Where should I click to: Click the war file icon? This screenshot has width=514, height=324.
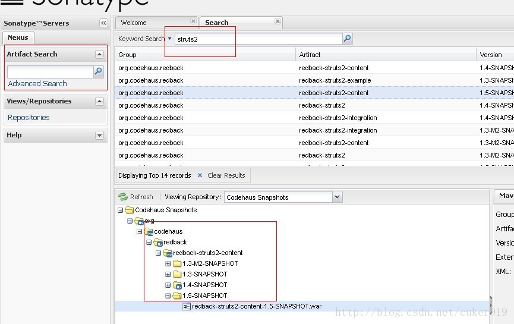[x=187, y=307]
